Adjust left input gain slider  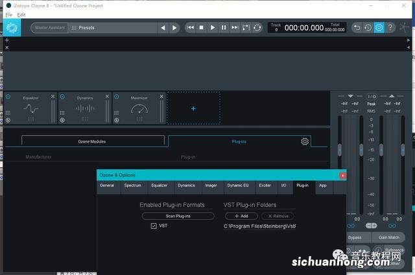pyautogui.click(x=340, y=150)
